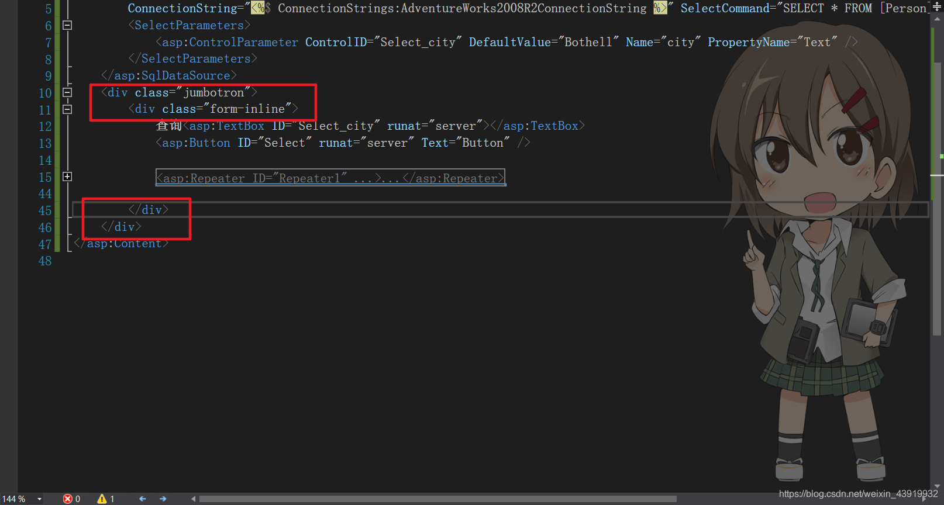Click the closing /asp:TextBox tag
This screenshot has height=505, width=944.
point(538,126)
